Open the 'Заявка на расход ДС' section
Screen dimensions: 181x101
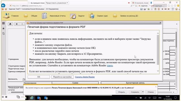[126, 16]
